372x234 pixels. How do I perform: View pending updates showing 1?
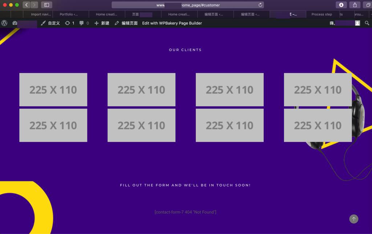pos(69,23)
